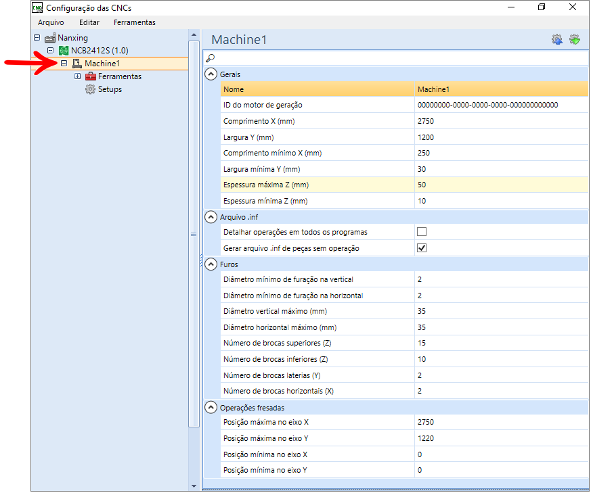Screen dimensions: 591x495
Task: Click the tree panel vertical scrollbar thumb
Action: (194, 234)
